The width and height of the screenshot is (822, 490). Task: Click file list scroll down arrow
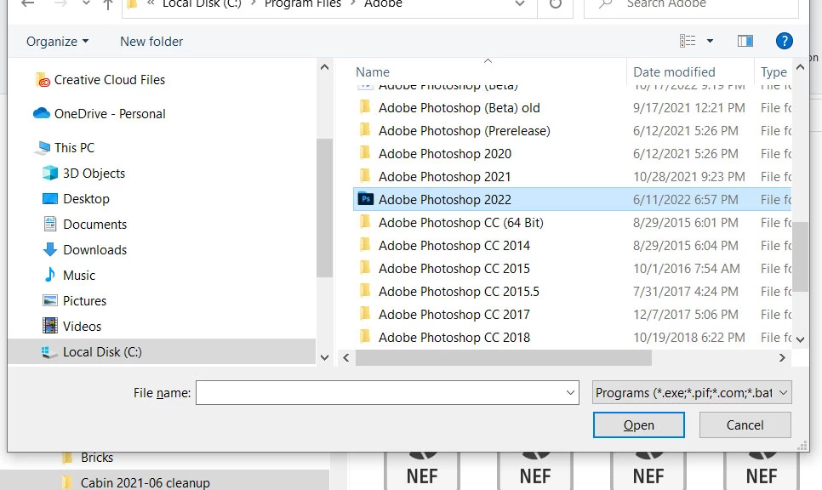pos(800,339)
